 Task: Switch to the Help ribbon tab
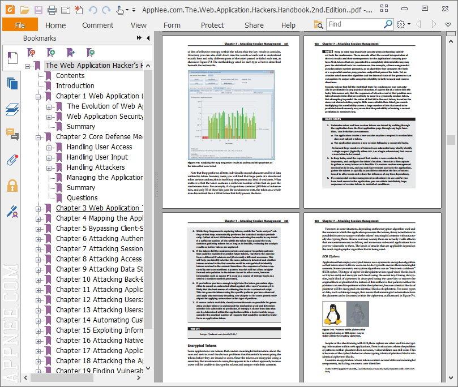point(288,25)
